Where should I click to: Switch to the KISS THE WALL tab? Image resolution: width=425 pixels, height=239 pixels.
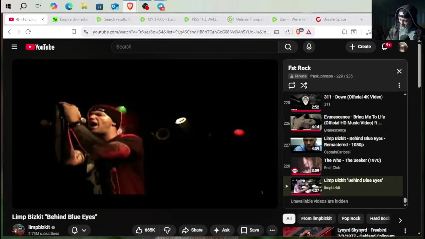coord(201,19)
